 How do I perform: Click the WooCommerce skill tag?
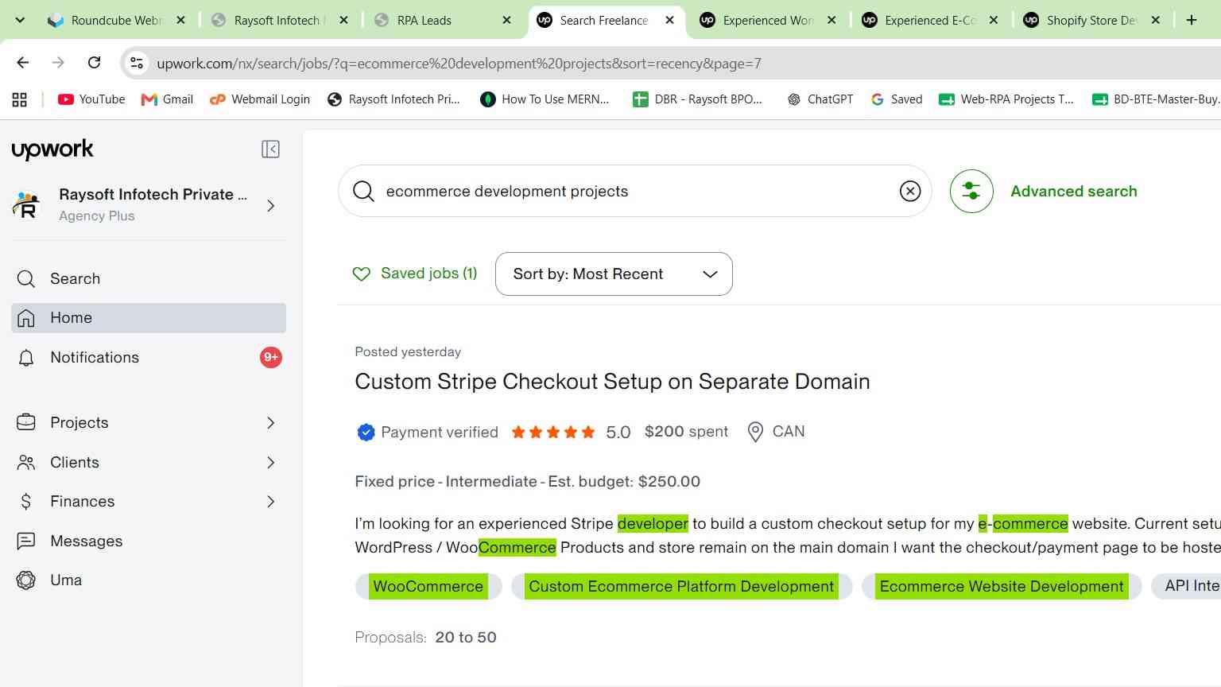point(428,587)
